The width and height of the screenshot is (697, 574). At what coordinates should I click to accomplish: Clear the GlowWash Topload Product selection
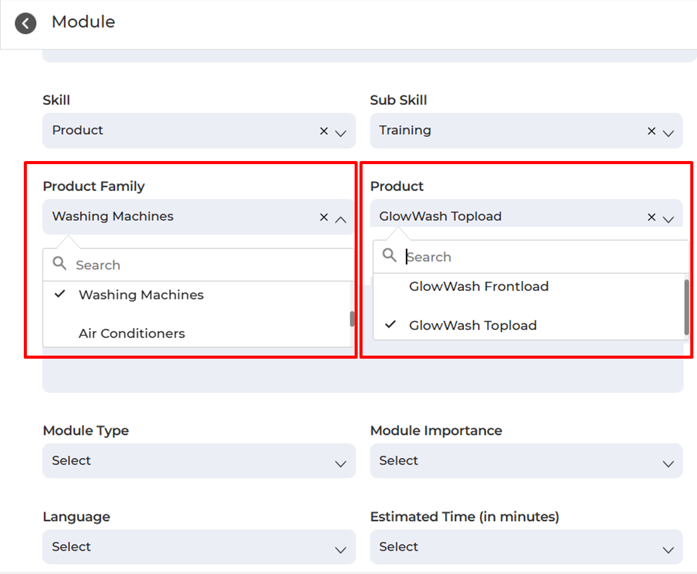pyautogui.click(x=651, y=217)
